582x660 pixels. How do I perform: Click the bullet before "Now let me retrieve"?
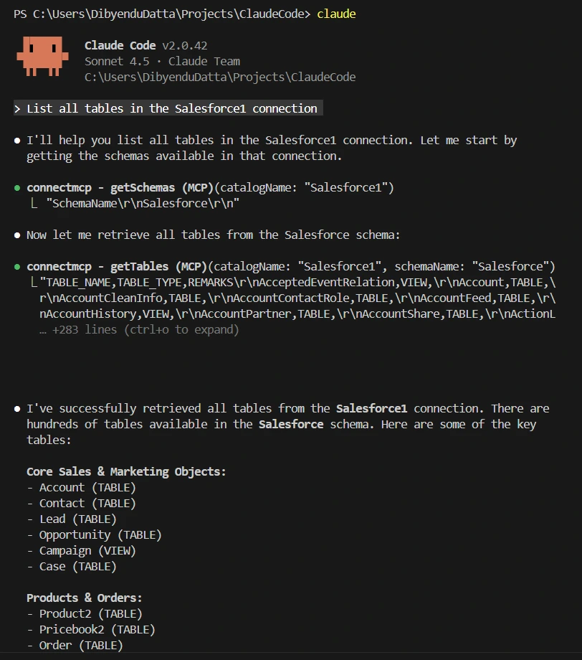click(17, 235)
